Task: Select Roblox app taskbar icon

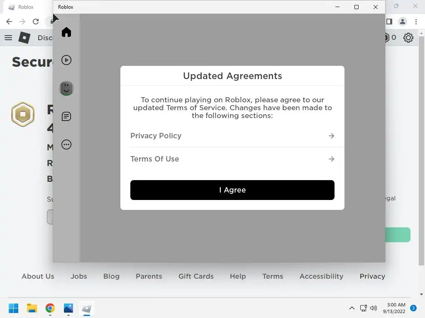Action: 86,308
